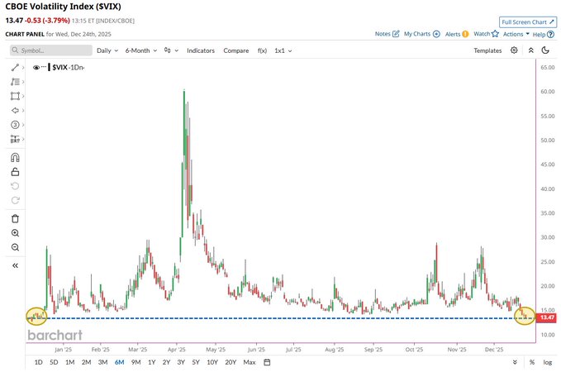This screenshot has height=372, width=561.
Task: Choose the rectangle shape tool
Action: [x=15, y=96]
